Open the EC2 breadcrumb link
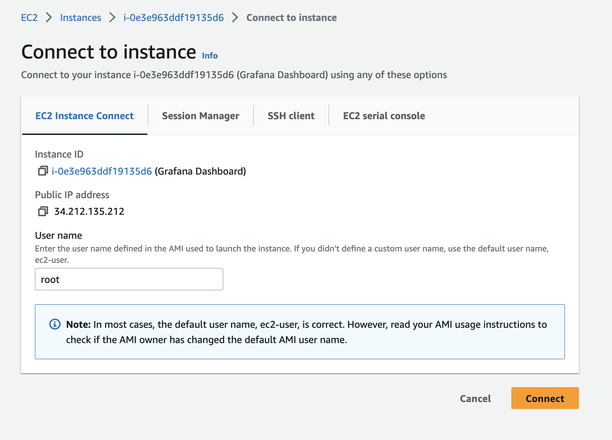Viewport: 612px width, 440px height. [29, 17]
